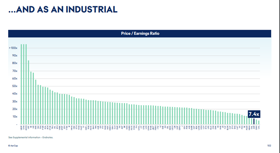Click the tallest first bar for UBER
280x153 pixels.
point(21,84)
